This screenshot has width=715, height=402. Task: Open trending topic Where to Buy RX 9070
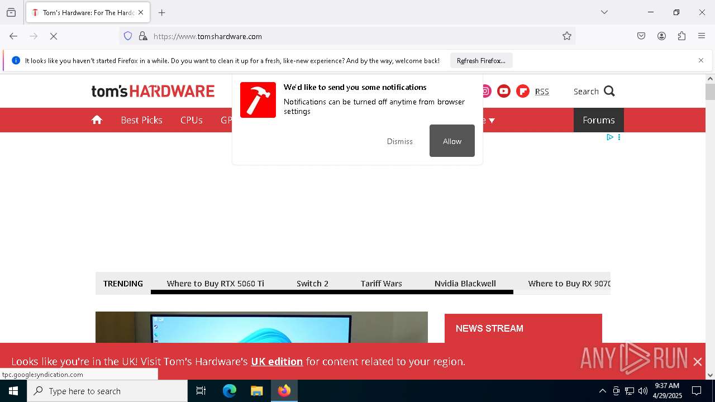(569, 284)
